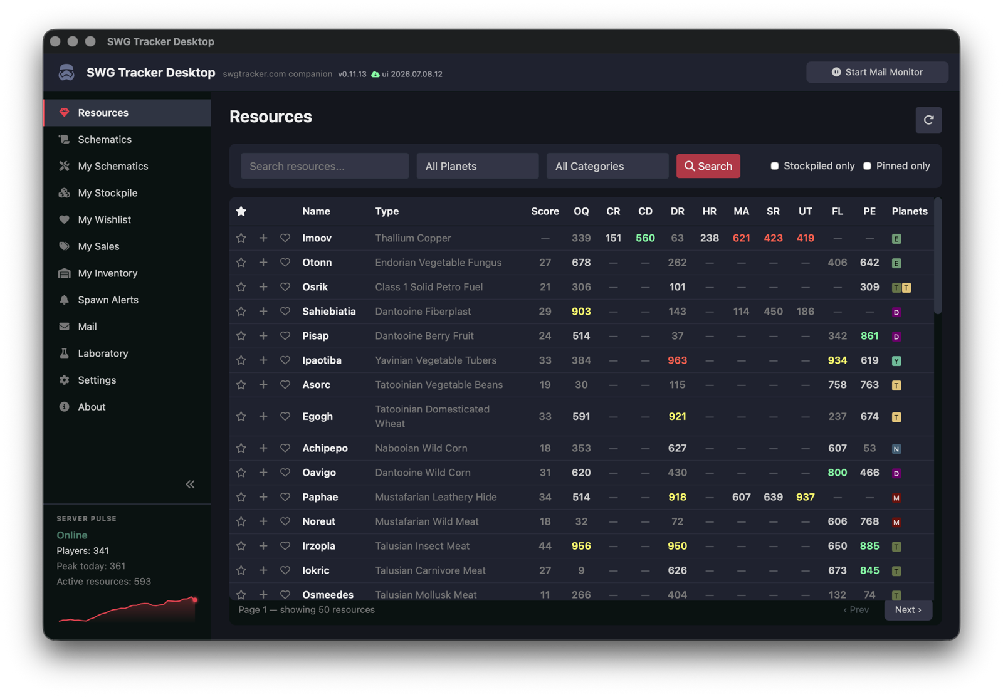Viewport: 1003px width, 697px height.
Task: Click the plus icon for Pisap
Action: click(263, 336)
